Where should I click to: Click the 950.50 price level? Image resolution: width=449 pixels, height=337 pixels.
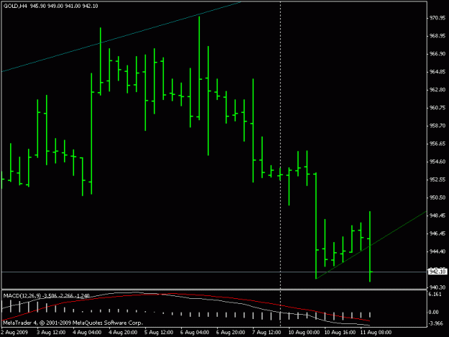pos(438,198)
